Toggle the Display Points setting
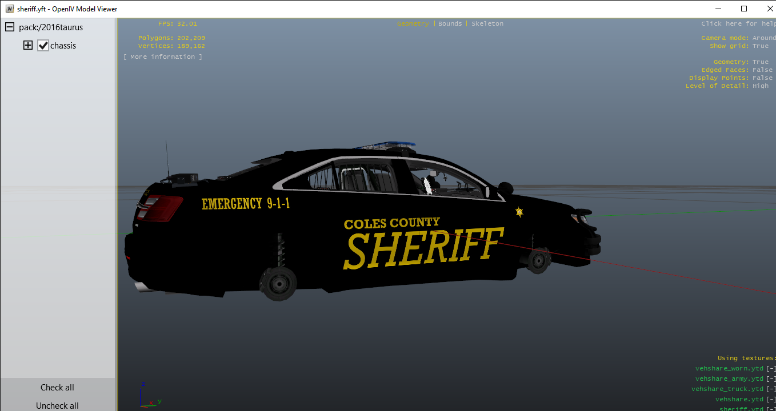 [762, 78]
